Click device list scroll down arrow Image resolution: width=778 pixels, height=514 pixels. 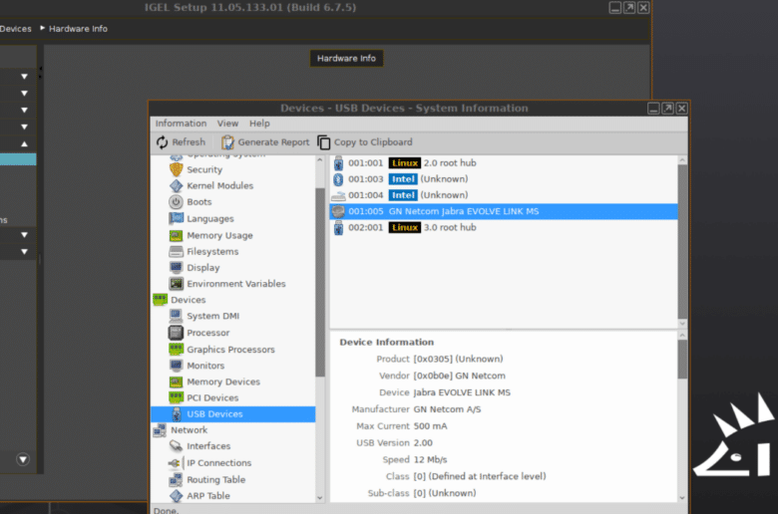682,323
